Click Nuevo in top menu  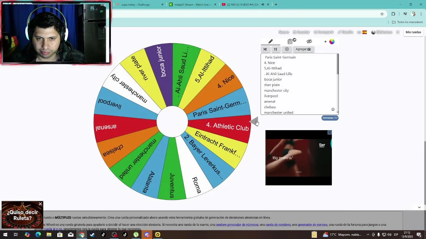coord(284,32)
